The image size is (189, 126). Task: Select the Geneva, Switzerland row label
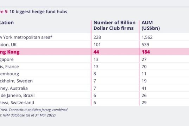pos(17,103)
